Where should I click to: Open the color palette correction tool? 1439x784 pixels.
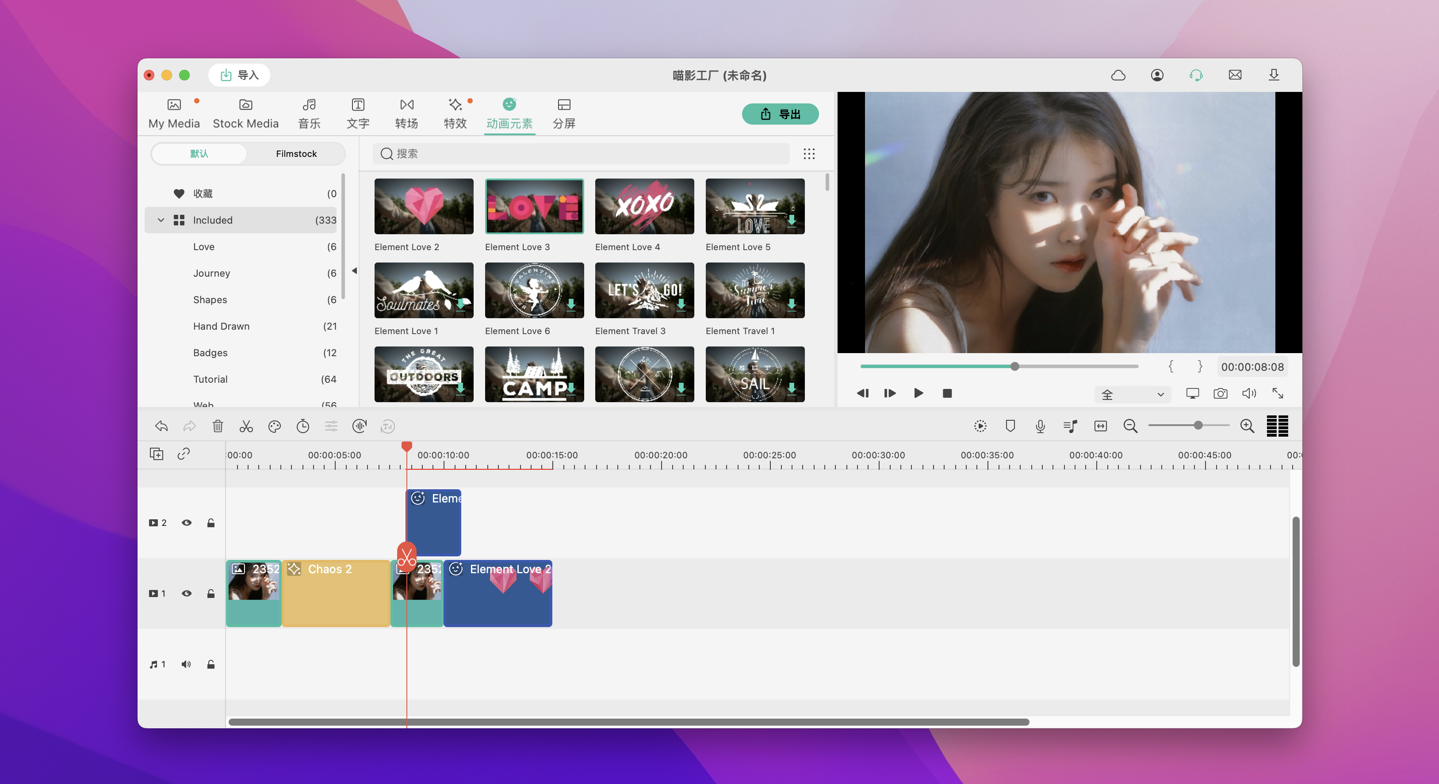click(274, 426)
